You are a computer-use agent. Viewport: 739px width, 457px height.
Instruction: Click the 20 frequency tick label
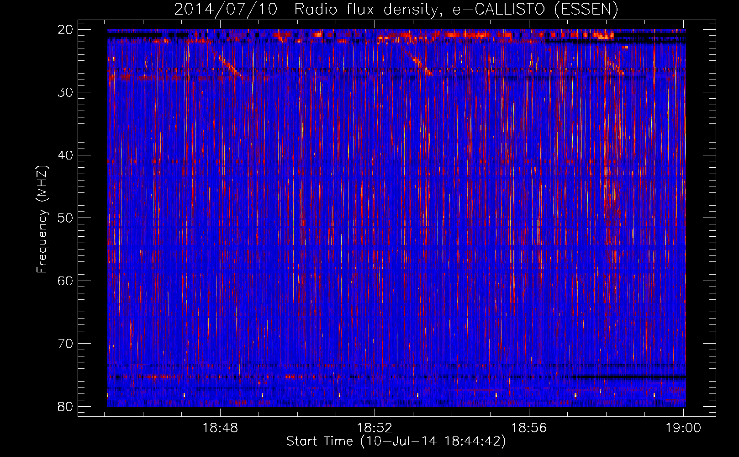coord(65,30)
